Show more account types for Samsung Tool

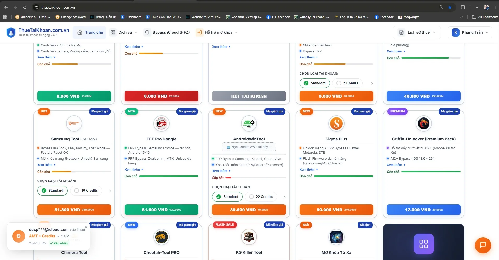coord(110,191)
